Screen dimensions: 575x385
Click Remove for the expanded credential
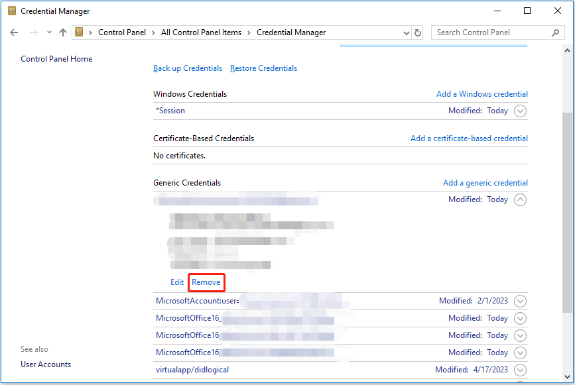tap(206, 282)
